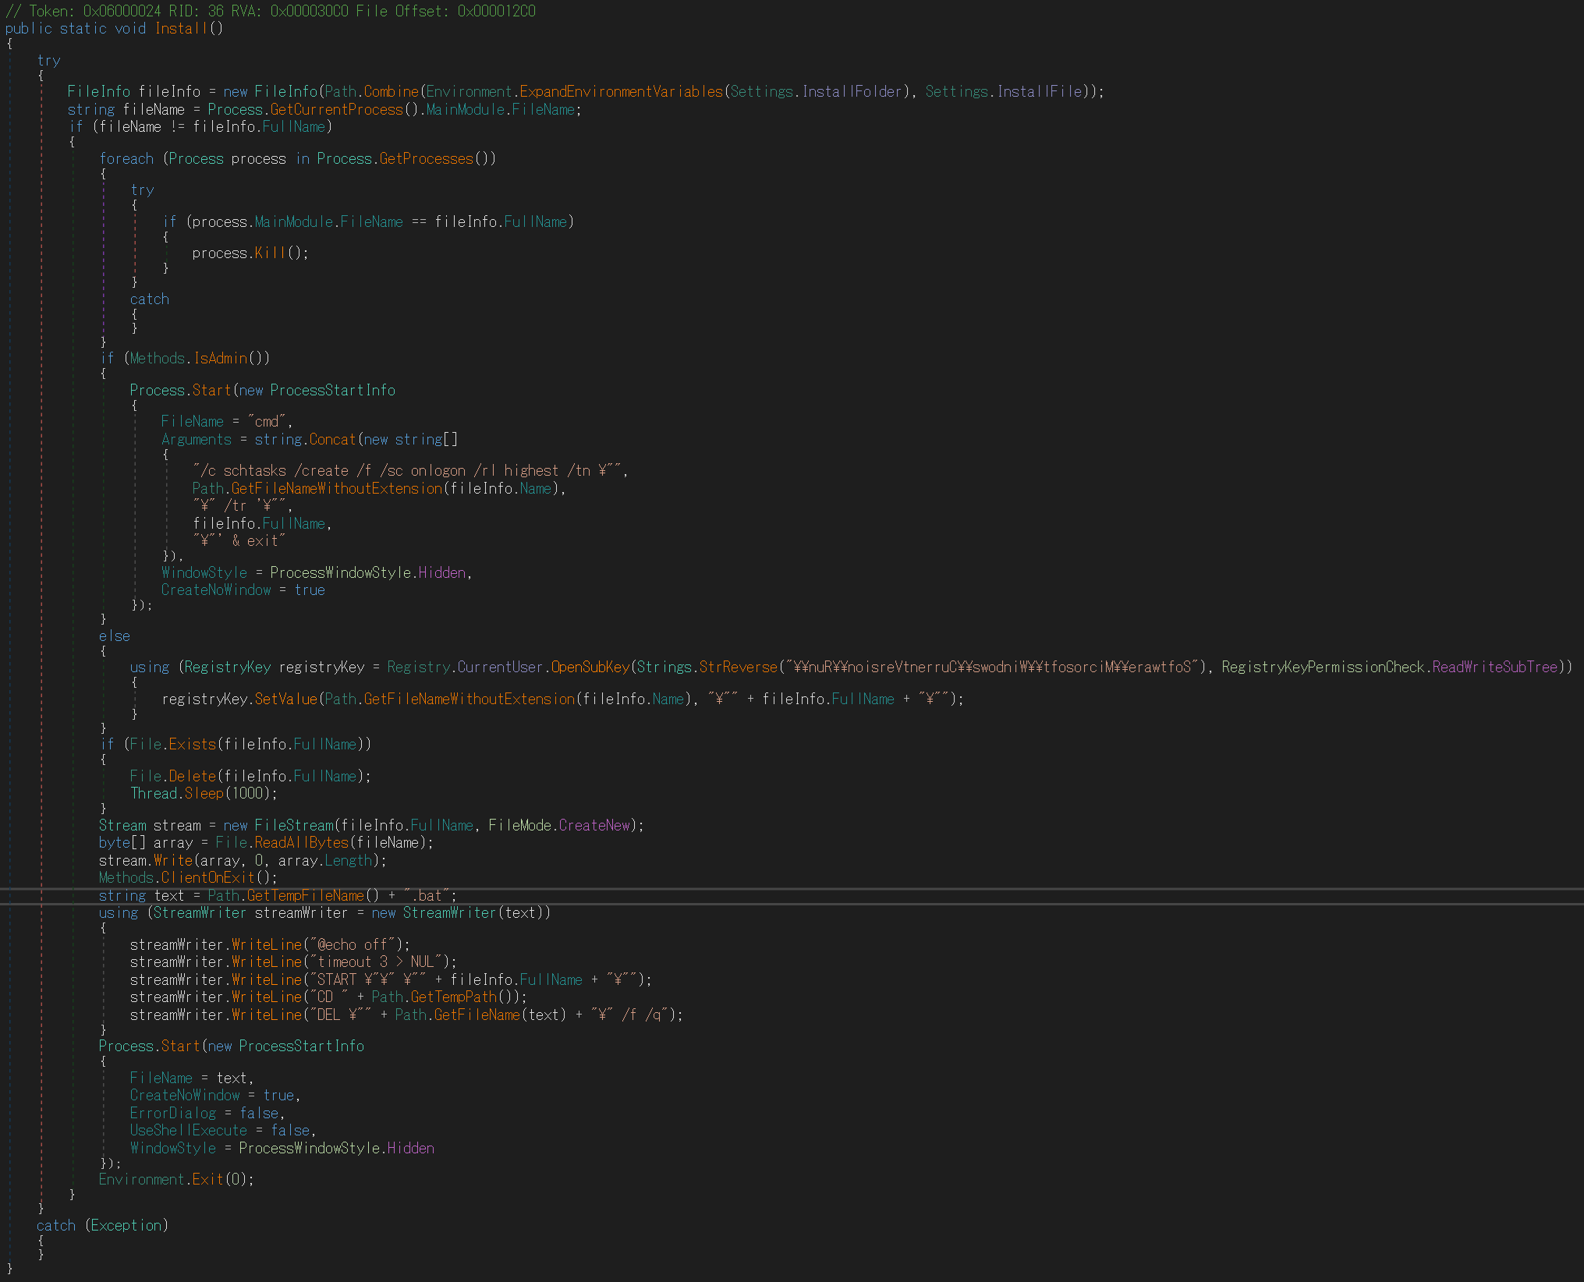This screenshot has width=1584, height=1282.
Task: Click the Install method name in declaration
Action: [181, 29]
